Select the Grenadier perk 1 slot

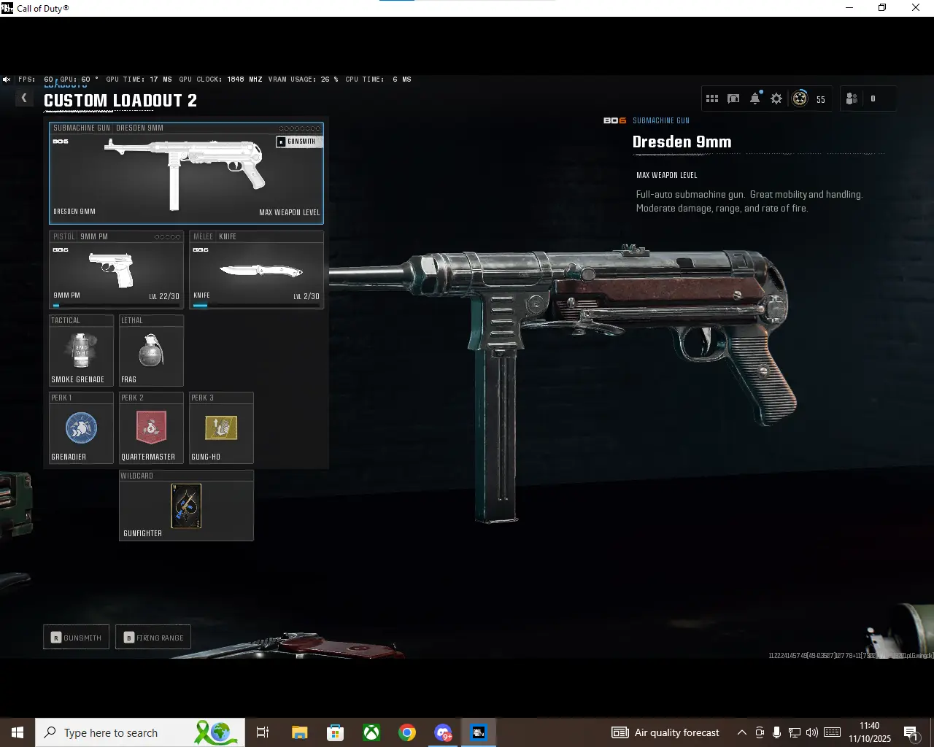pos(81,428)
